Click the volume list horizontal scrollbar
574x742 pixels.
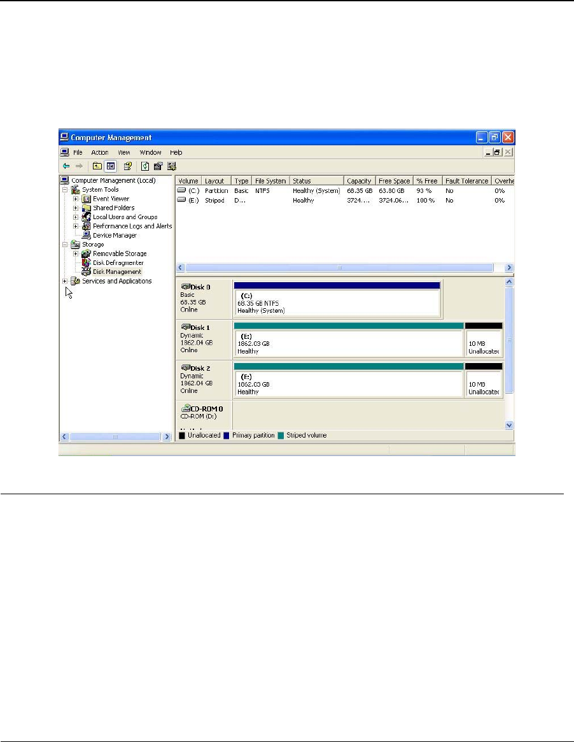tap(339, 268)
